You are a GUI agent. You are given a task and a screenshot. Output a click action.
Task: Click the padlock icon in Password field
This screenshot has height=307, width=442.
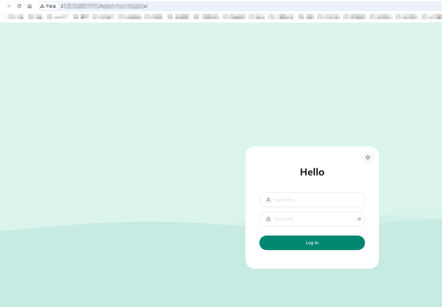(268, 219)
